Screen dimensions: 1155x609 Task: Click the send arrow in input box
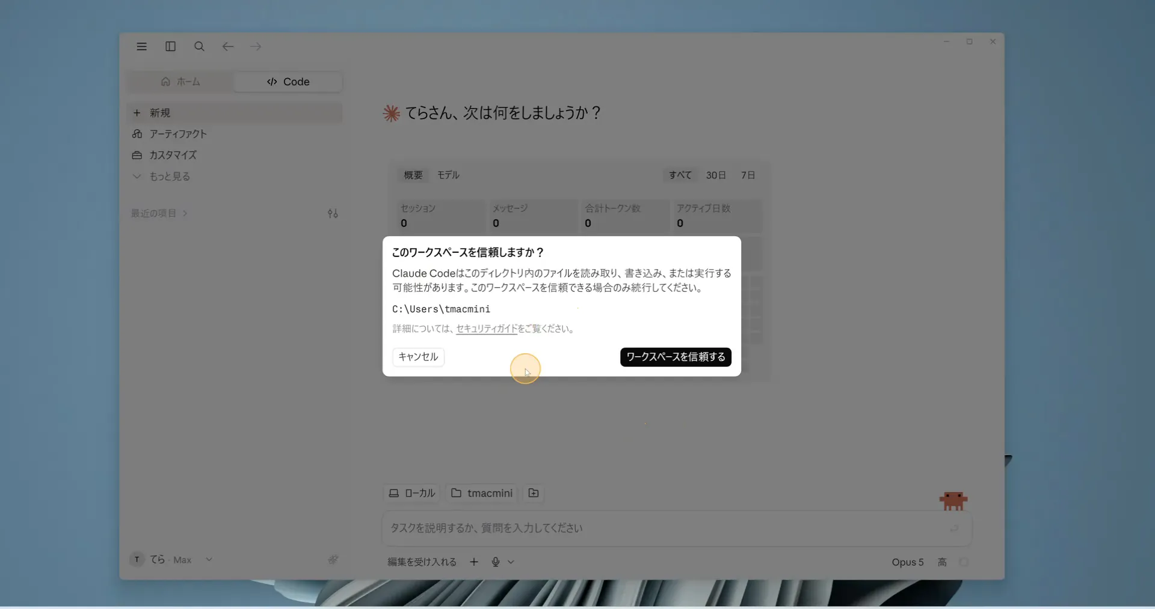click(x=954, y=528)
